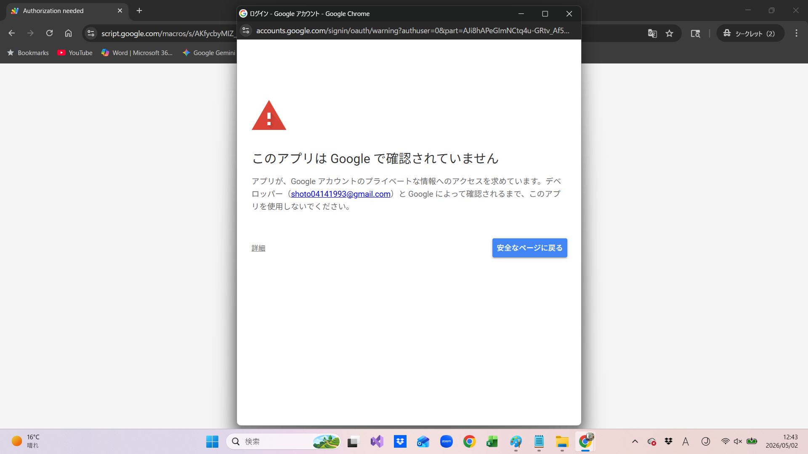The width and height of the screenshot is (808, 454).
Task: Open site info icon in the popup address bar
Action: click(246, 30)
